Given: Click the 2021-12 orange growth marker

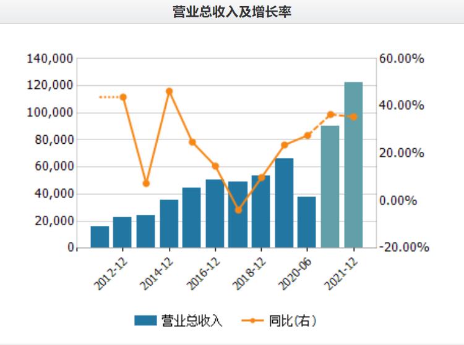Looking at the screenshot, I should 354,117.
